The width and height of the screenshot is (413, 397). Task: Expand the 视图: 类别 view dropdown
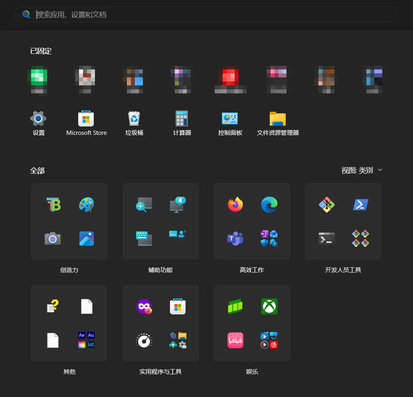[362, 170]
